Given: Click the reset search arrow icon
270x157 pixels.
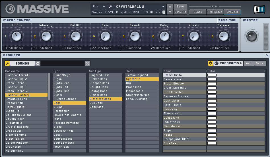Looking at the screenshot, I should tap(38, 63).
